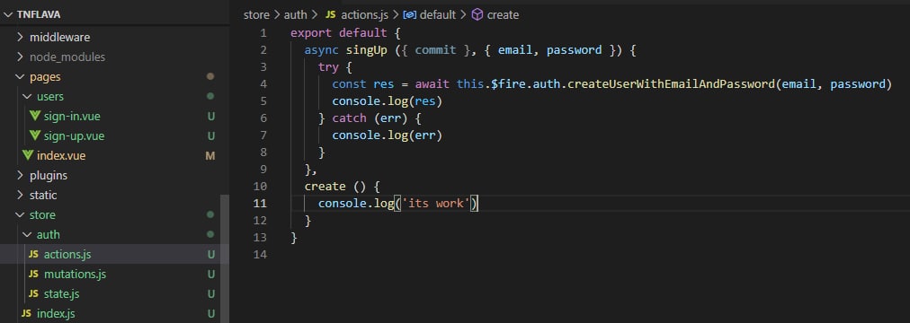The width and height of the screenshot is (910, 323).
Task: Click the U status badge on mutations.js
Action: [x=211, y=274]
